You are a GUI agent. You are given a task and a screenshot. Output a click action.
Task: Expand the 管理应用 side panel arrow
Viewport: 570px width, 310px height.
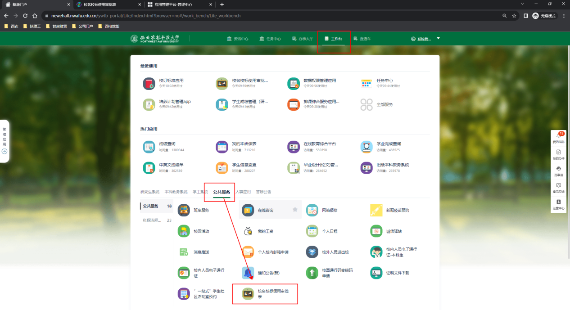5,152
